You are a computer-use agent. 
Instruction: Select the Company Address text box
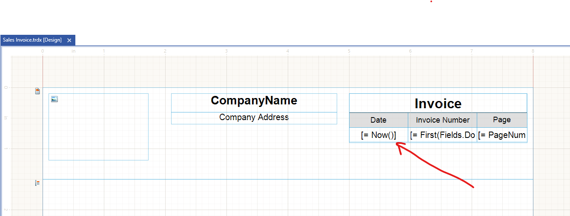point(254,118)
